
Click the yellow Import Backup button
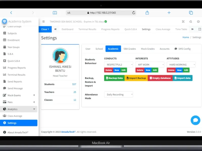(136, 78)
